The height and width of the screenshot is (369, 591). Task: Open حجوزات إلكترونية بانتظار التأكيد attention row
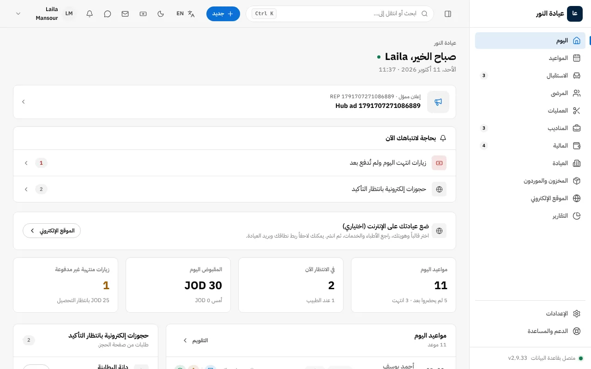point(235,189)
